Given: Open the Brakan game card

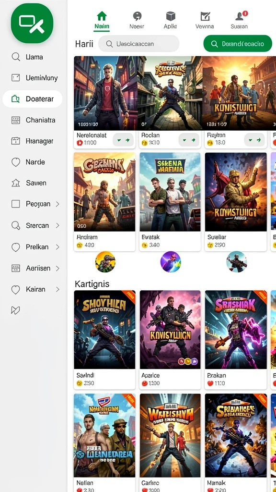Looking at the screenshot, I should point(236,340).
